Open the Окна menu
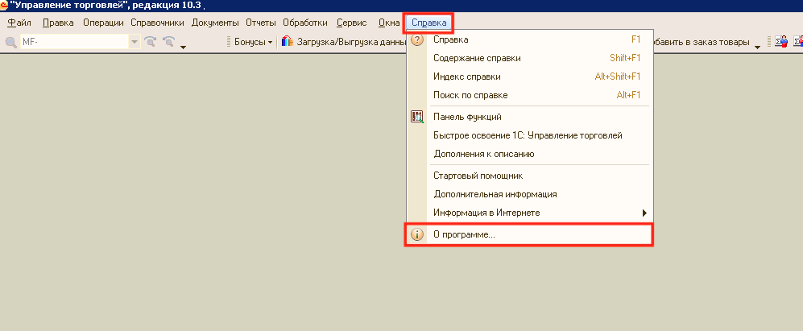This screenshot has height=331, width=803. click(389, 23)
